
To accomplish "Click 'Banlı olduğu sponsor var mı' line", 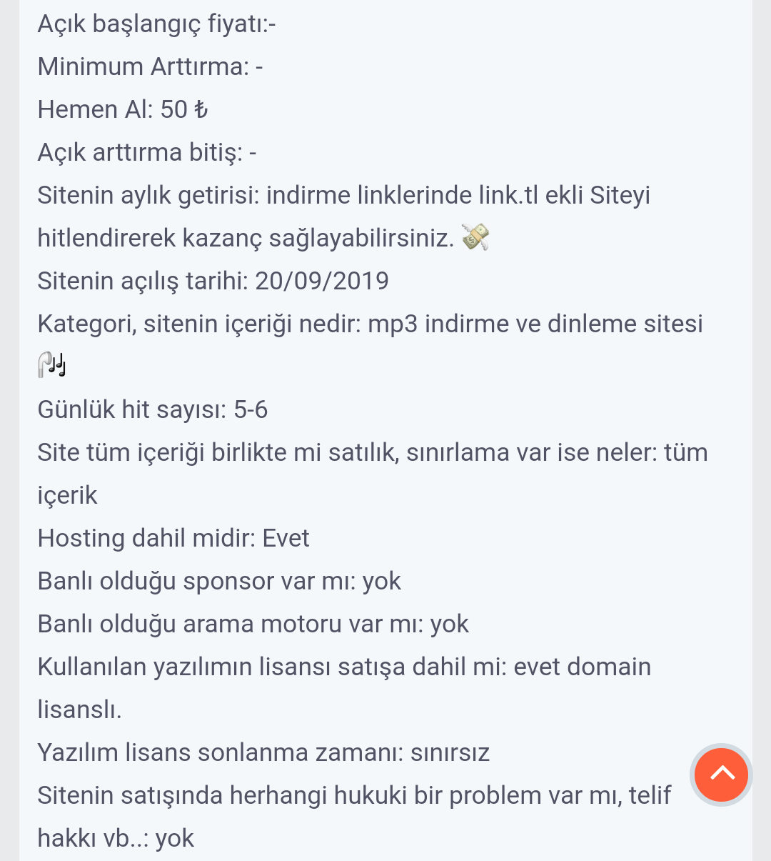I will pos(219,581).
